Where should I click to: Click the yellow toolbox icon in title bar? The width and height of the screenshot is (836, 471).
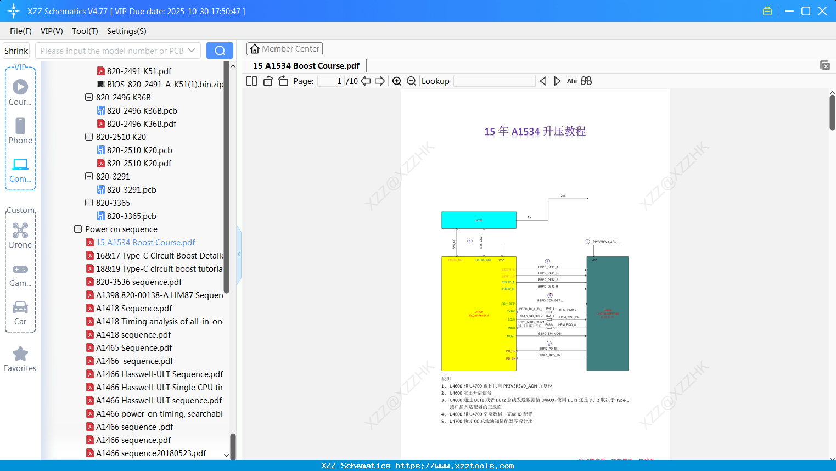point(767,11)
